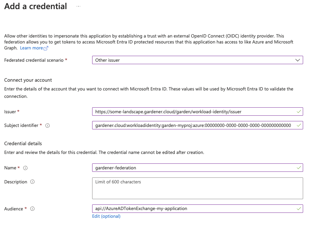Click inside the Subject identifier input
The image size is (320, 243).
pos(193,125)
